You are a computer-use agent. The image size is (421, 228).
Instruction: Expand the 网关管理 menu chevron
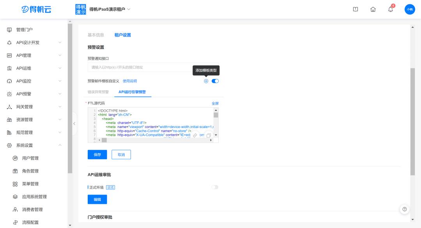tap(60, 107)
